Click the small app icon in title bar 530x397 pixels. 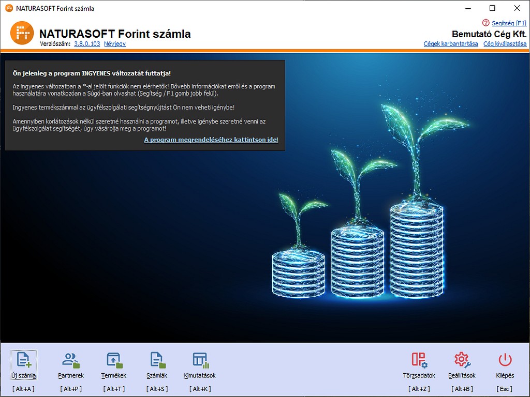(x=9, y=8)
